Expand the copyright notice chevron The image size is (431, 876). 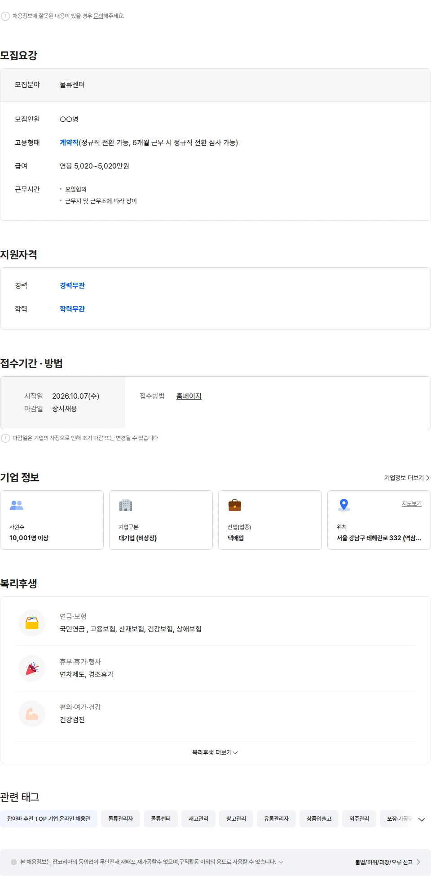tap(281, 862)
